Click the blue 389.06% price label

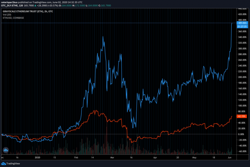(242, 23)
